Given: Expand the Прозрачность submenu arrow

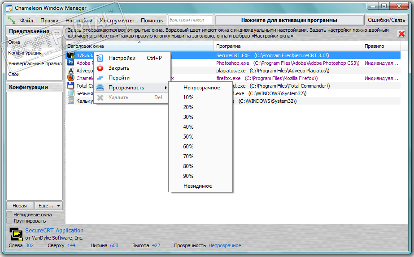Looking at the screenshot, I should coord(166,88).
